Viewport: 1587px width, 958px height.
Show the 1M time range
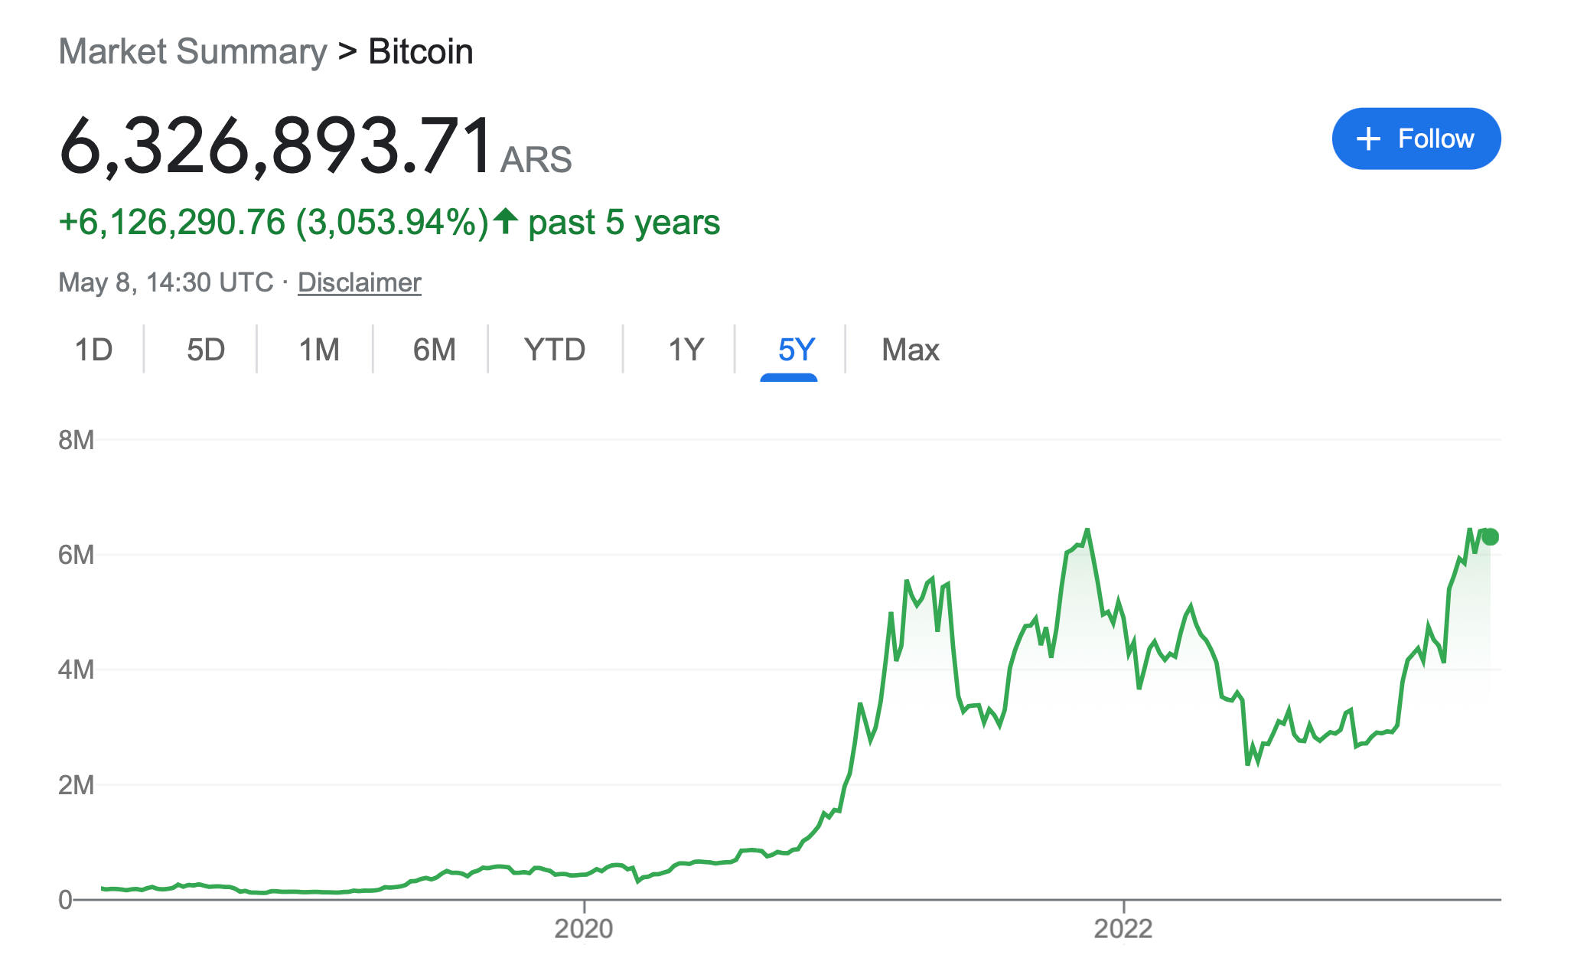pyautogui.click(x=319, y=350)
